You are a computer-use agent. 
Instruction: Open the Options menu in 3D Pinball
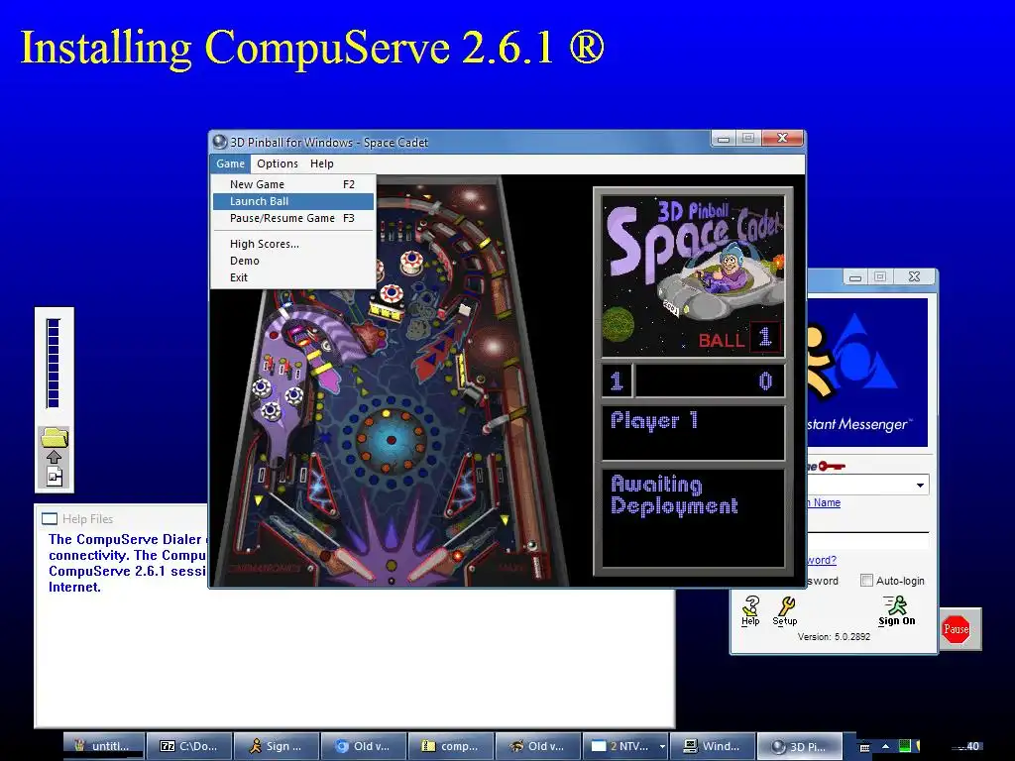[278, 163]
